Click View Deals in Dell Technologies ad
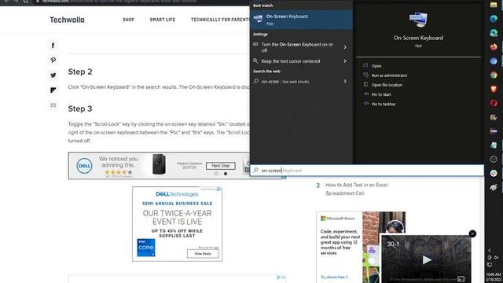Screen dimensions: 503x283 [203, 253]
